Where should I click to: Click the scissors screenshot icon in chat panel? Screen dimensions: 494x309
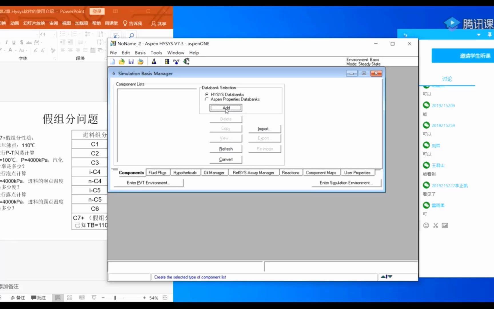[x=435, y=225]
